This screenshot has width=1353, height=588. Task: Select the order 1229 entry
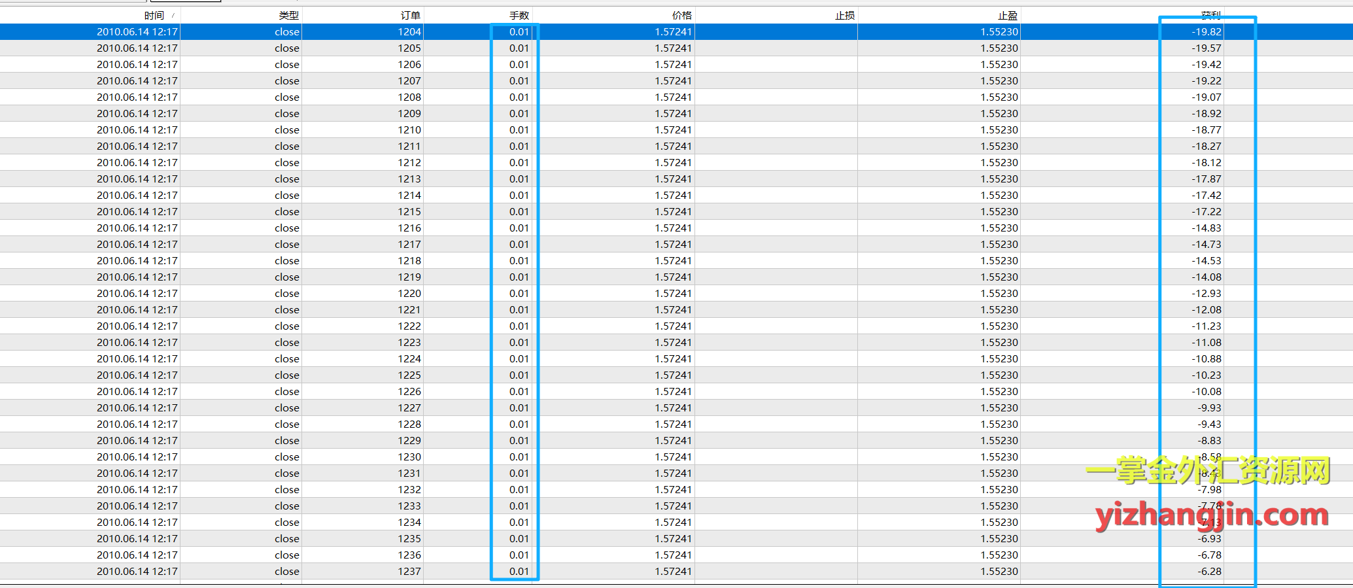tap(409, 440)
